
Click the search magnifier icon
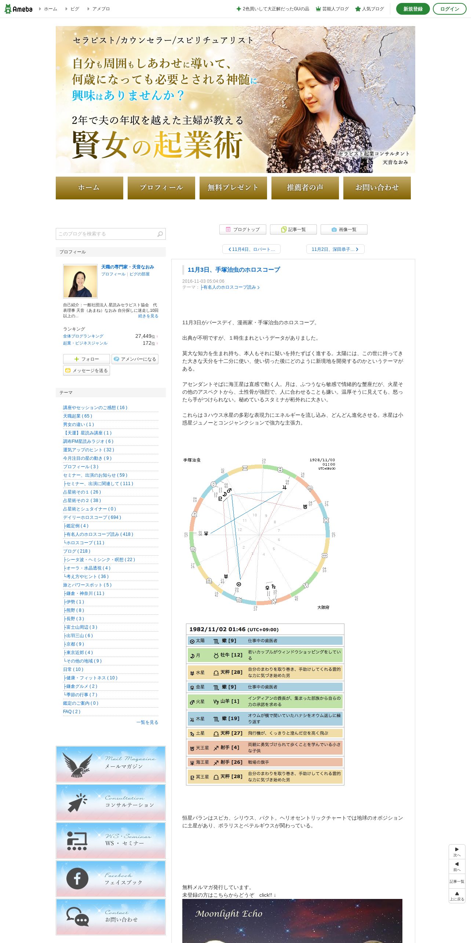click(x=160, y=234)
